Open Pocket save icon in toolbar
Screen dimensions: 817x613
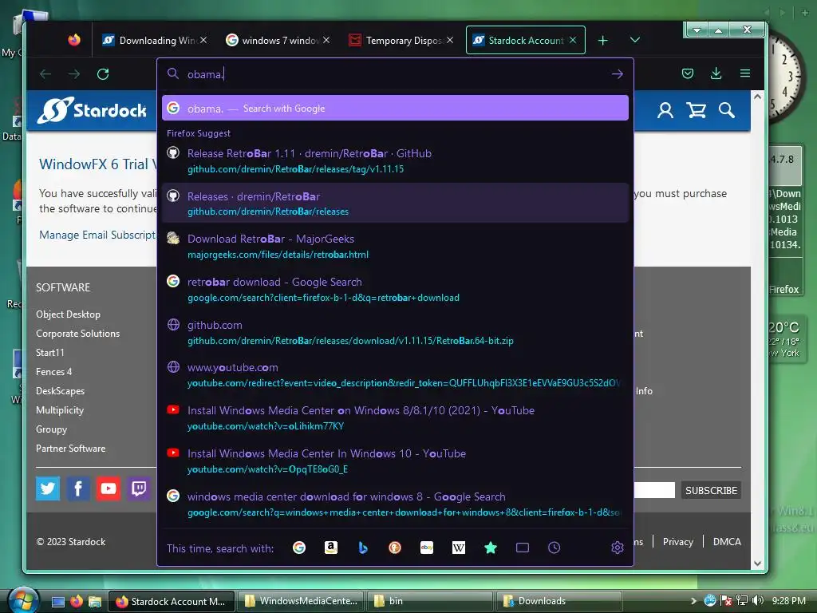688,73
